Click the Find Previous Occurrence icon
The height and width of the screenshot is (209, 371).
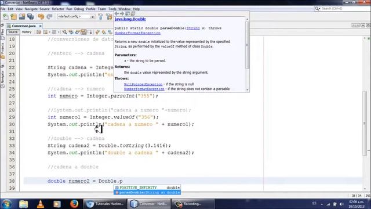[71, 32]
